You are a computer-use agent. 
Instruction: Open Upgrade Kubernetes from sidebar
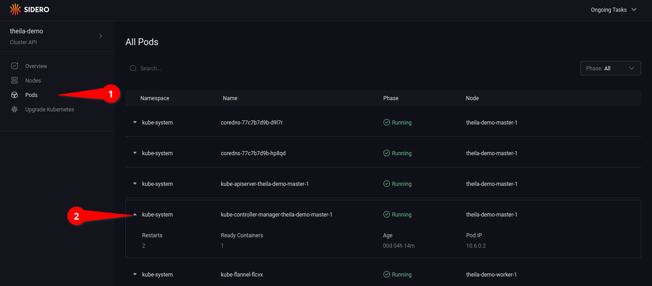tap(49, 110)
